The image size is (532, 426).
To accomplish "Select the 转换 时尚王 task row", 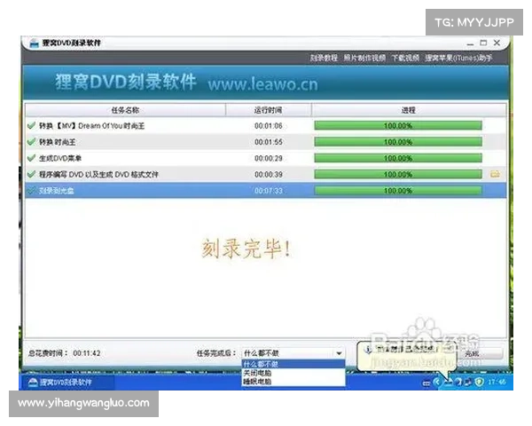I will [x=266, y=142].
